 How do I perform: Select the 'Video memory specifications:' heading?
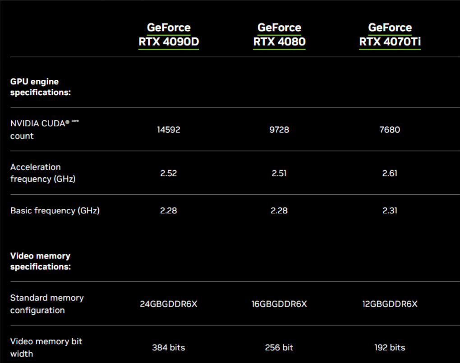41,261
